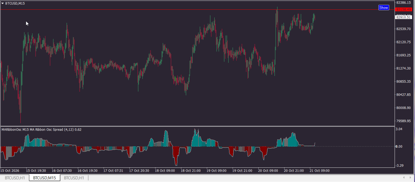Click the 20 Oct 09:00 time axis label
Screen dimensions: 415x182
268,170
